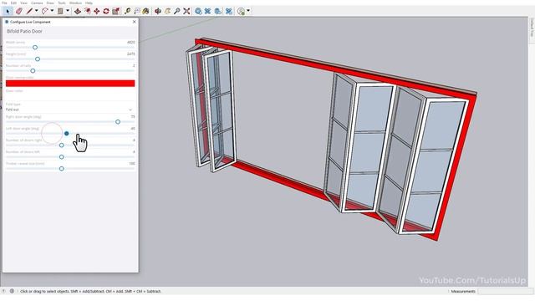
Task: Open the View menu
Action: pos(23,3)
